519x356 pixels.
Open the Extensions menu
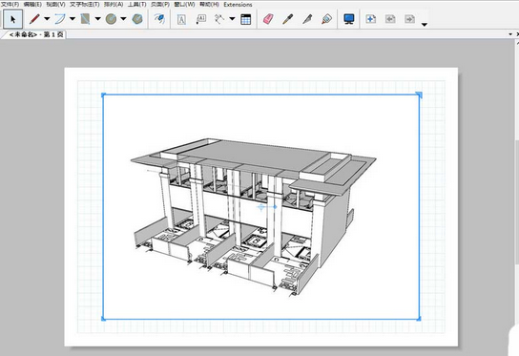pyautogui.click(x=238, y=5)
